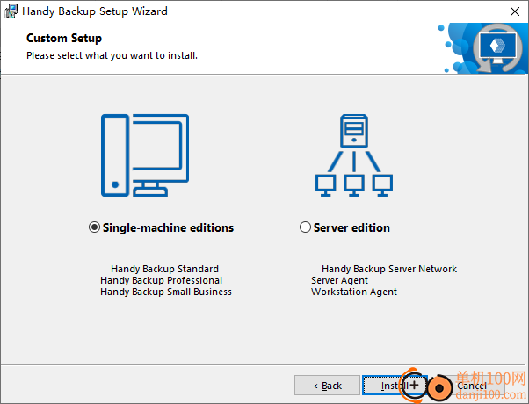529x404 pixels.
Task: Click the 'Workstation Agent' text
Action: (354, 292)
